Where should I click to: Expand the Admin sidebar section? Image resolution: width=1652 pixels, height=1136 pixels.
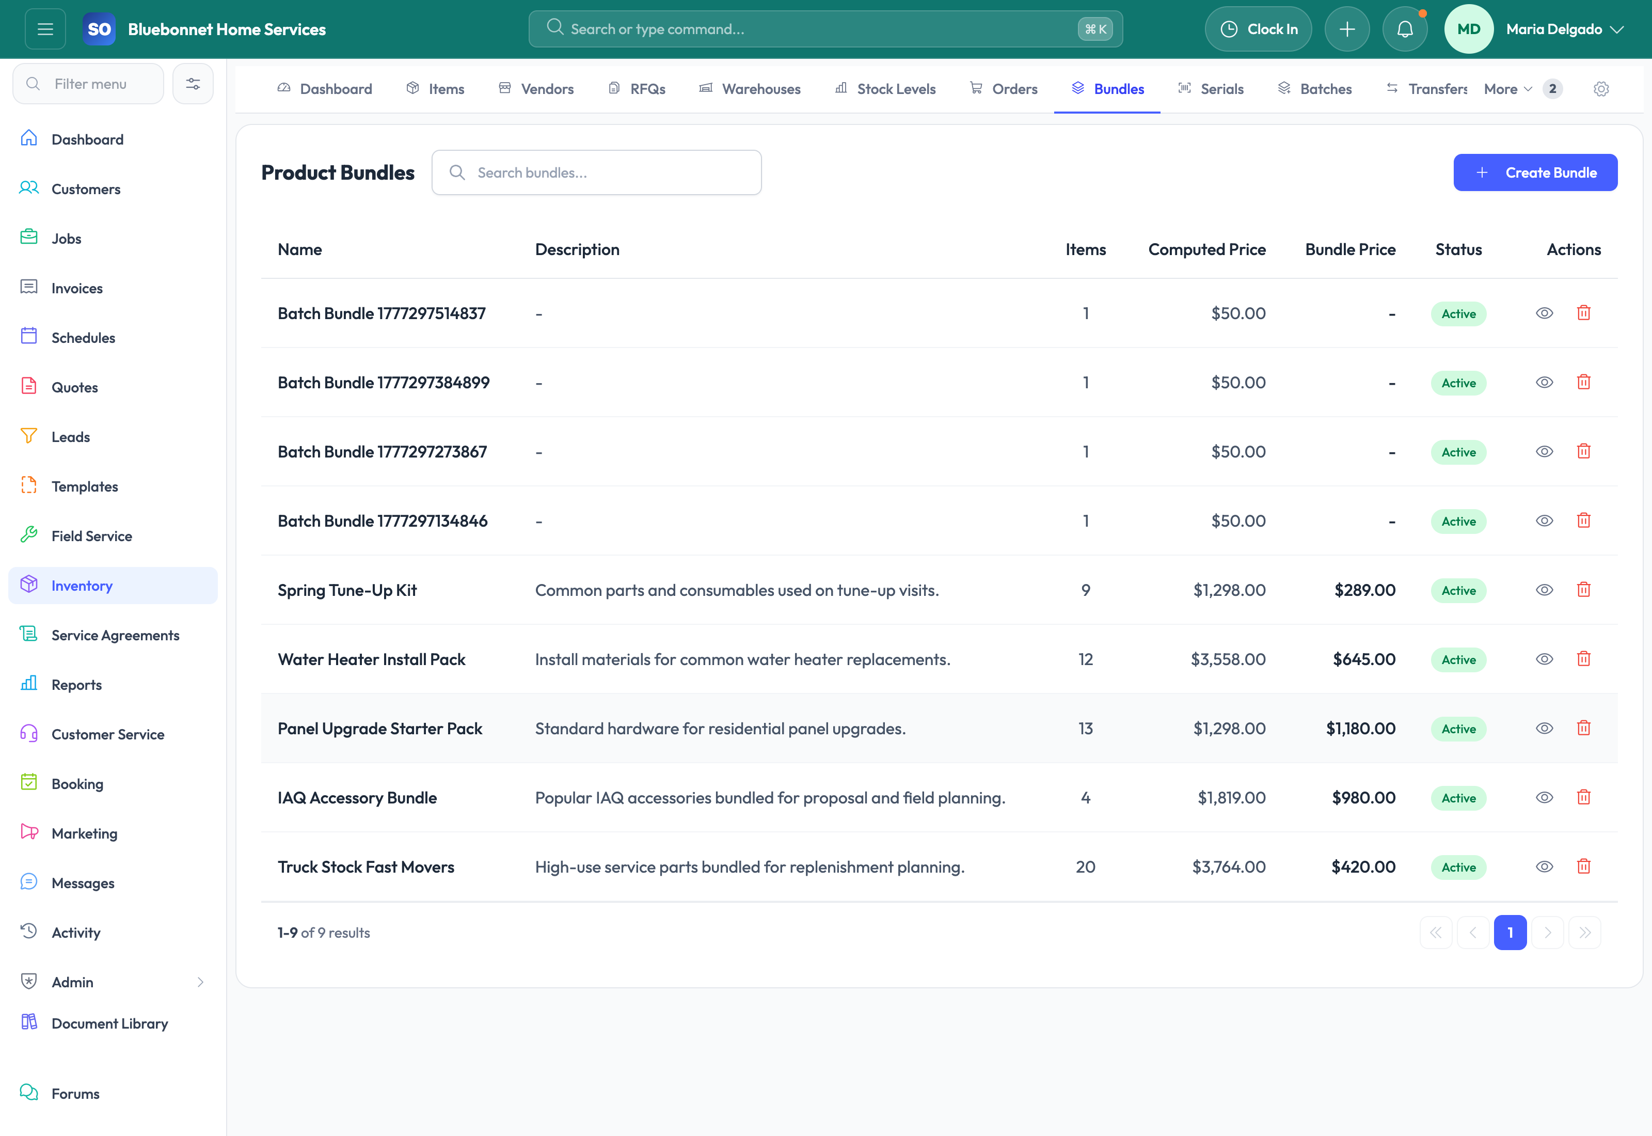click(x=113, y=982)
